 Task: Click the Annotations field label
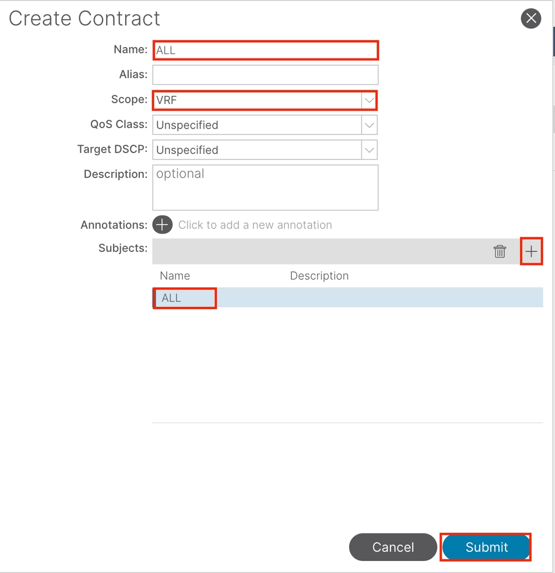pos(114,225)
